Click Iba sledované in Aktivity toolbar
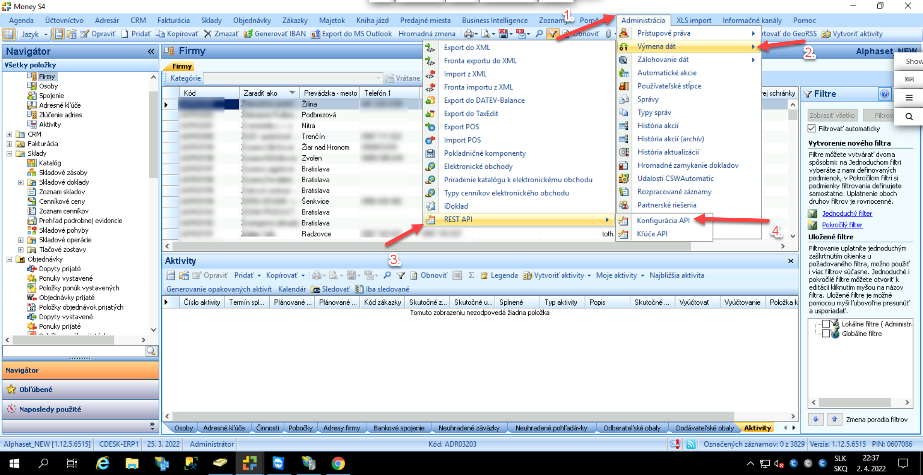The height and width of the screenshot is (475, 923). click(383, 289)
